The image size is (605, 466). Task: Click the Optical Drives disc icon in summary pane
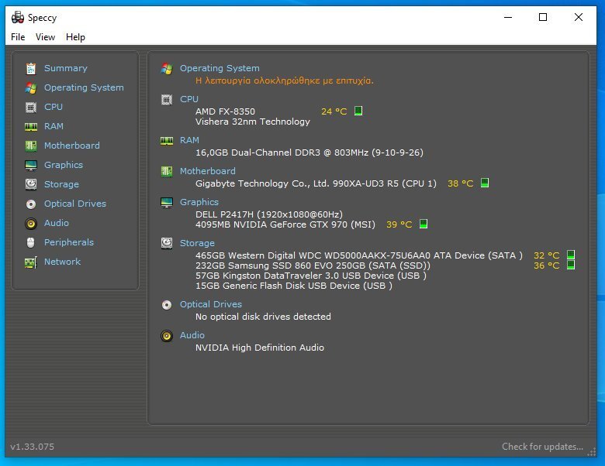[167, 305]
